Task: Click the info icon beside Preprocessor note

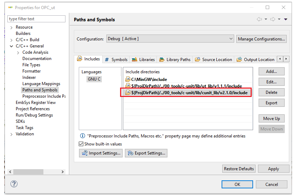Action: 83,136
